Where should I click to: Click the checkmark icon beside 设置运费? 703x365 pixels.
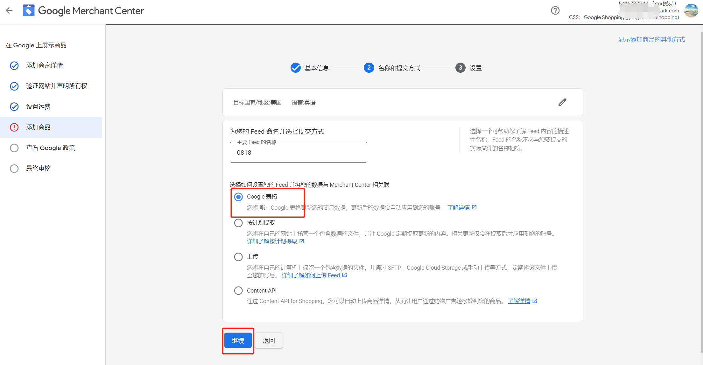14,107
